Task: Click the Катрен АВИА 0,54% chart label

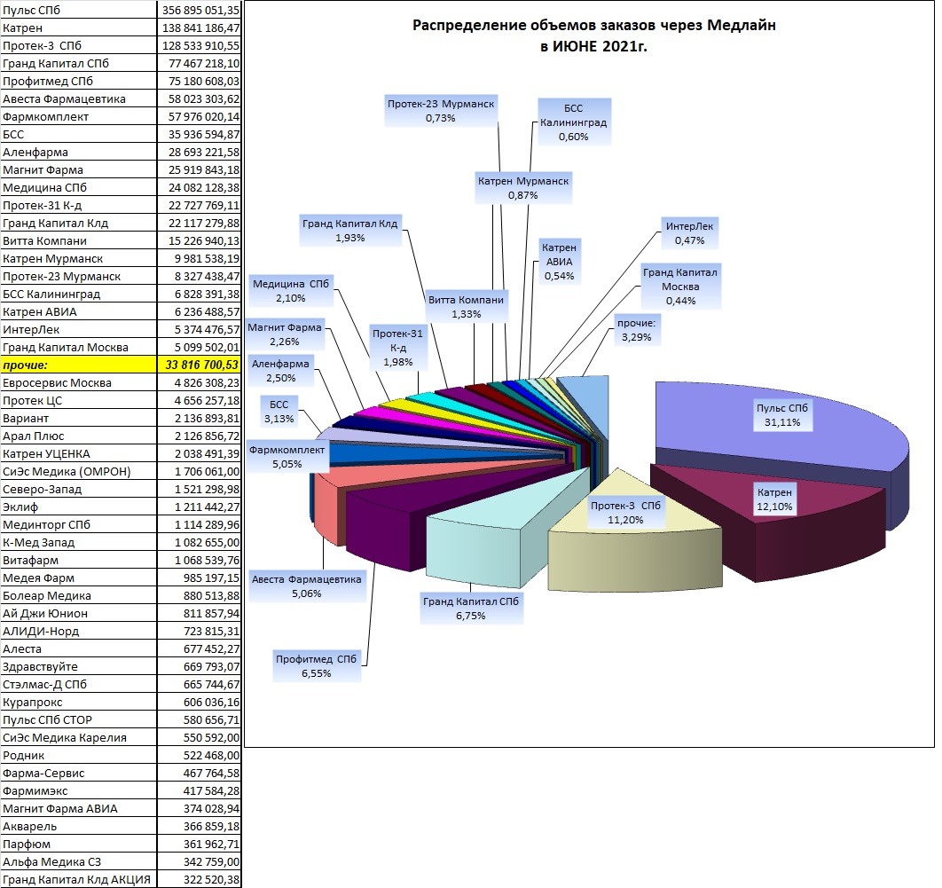Action: point(560,262)
